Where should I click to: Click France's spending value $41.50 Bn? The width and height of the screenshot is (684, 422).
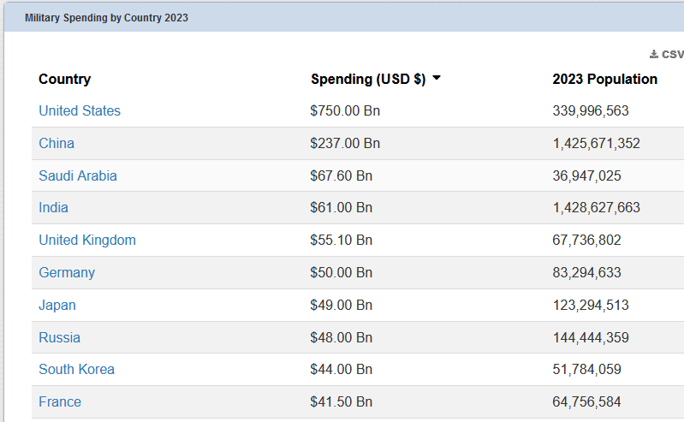pos(342,402)
